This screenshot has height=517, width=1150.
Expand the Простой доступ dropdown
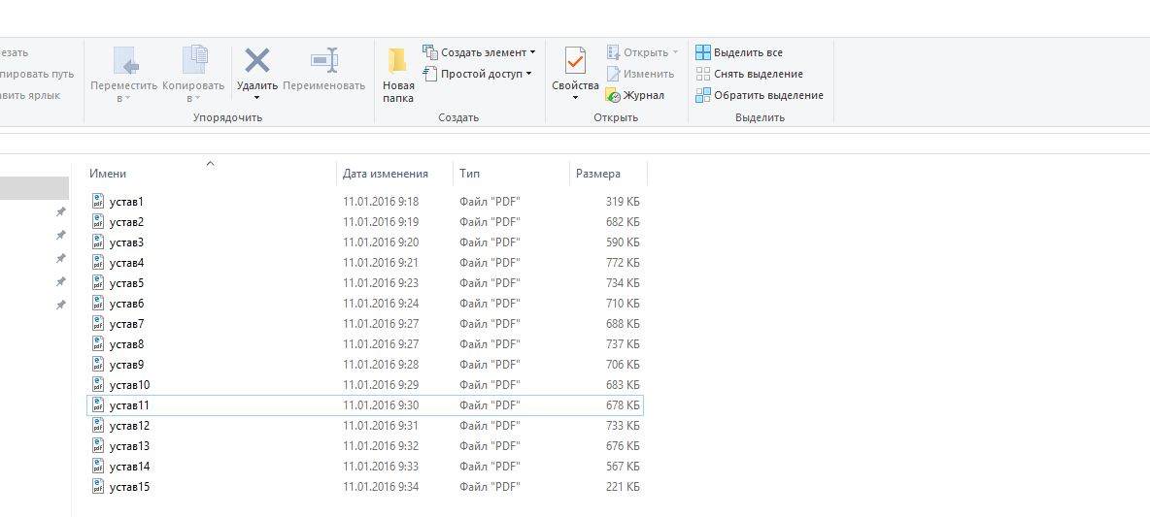(528, 74)
